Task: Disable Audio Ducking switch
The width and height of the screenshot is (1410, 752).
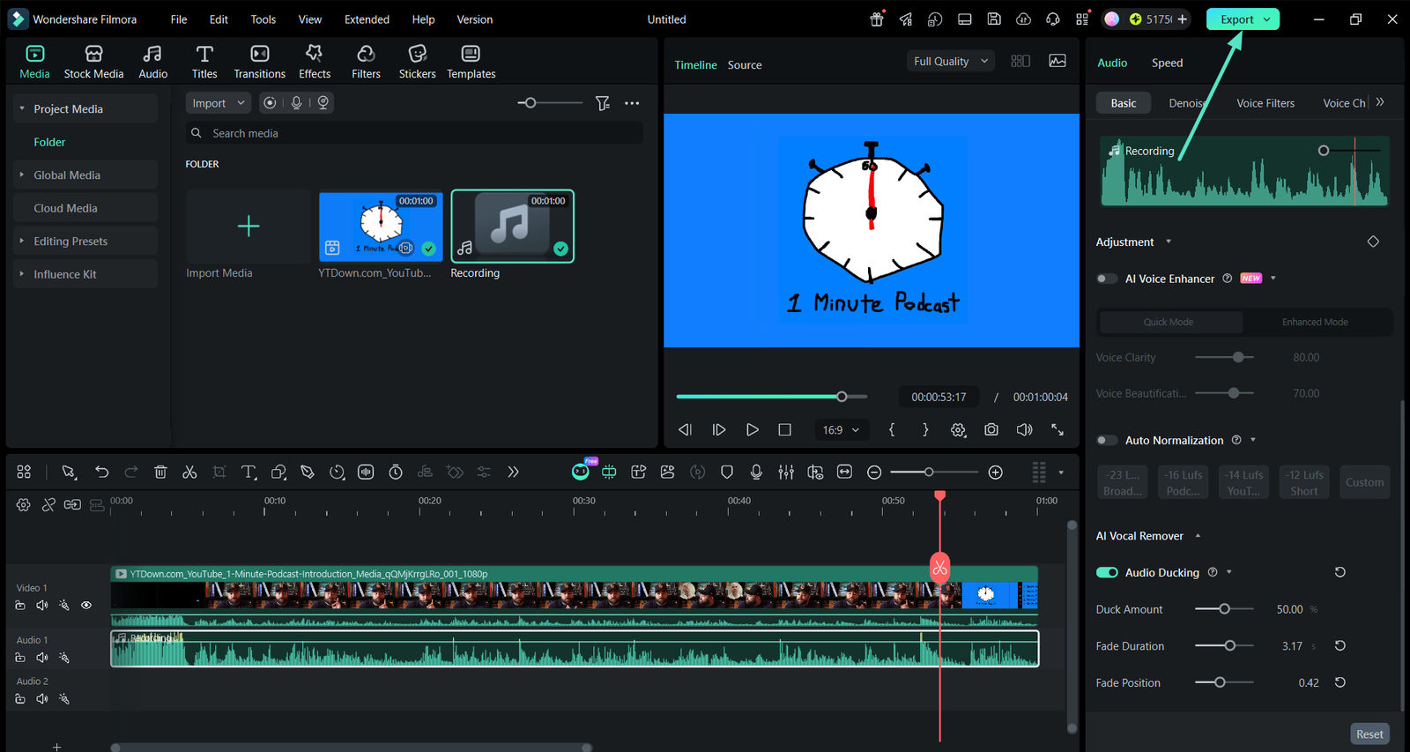Action: coord(1106,572)
